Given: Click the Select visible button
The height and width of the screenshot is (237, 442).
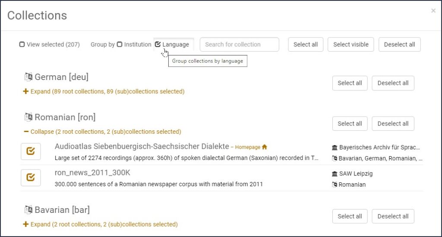Looking at the screenshot, I should tap(350, 44).
